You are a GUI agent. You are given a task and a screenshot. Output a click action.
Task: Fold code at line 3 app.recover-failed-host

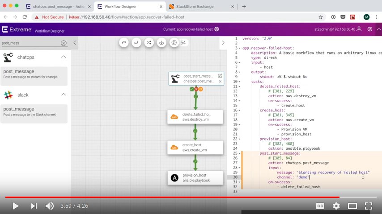(x=239, y=48)
